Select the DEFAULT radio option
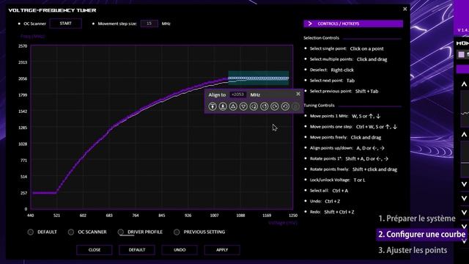The width and height of the screenshot is (469, 264). [x=31, y=232]
